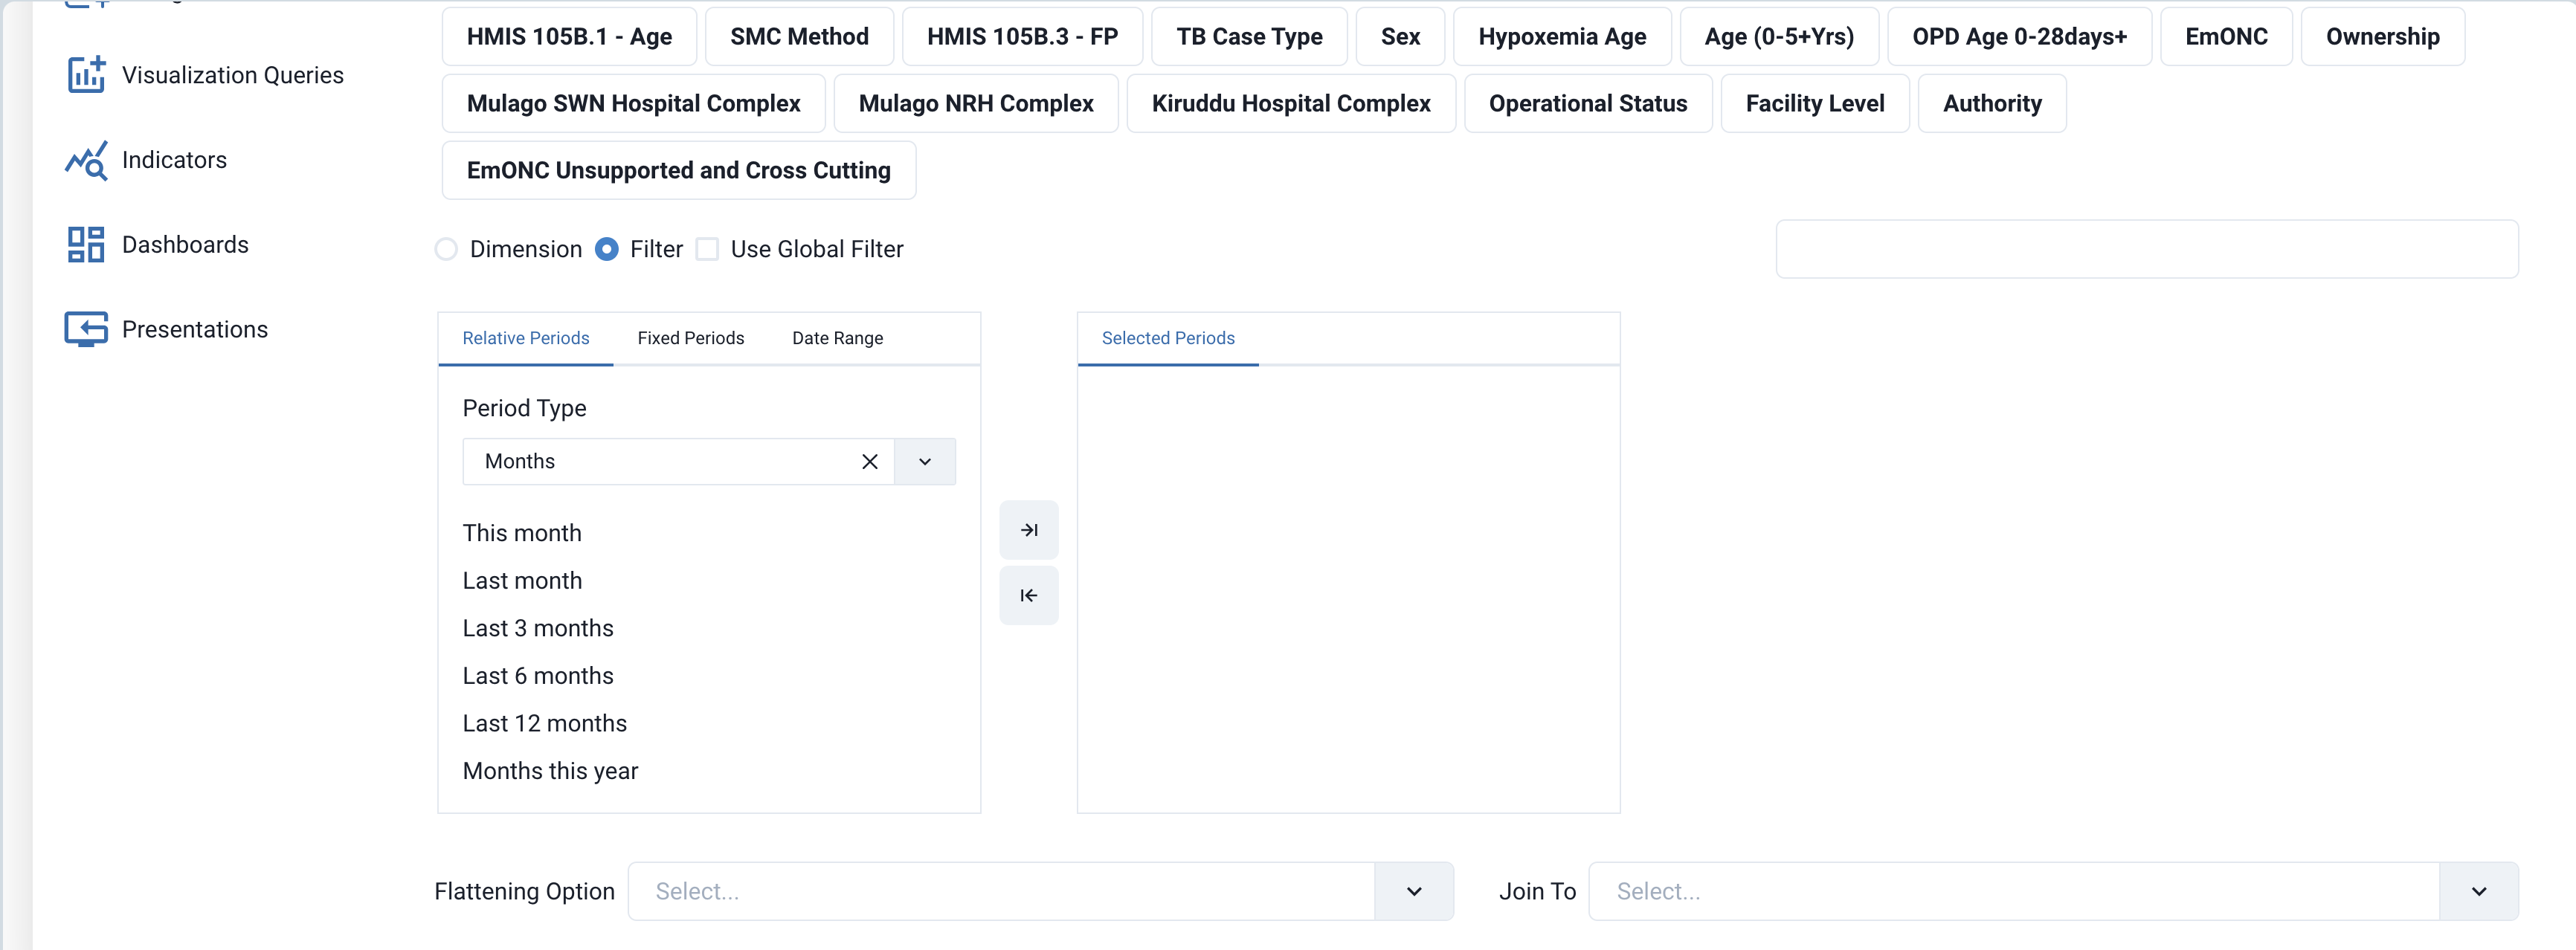The height and width of the screenshot is (950, 2576).
Task: Click the Presentations screen icon
Action: 86,330
